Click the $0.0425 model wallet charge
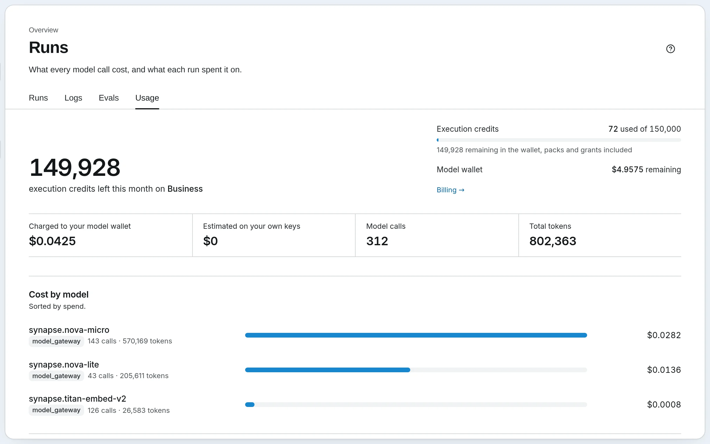 [52, 241]
